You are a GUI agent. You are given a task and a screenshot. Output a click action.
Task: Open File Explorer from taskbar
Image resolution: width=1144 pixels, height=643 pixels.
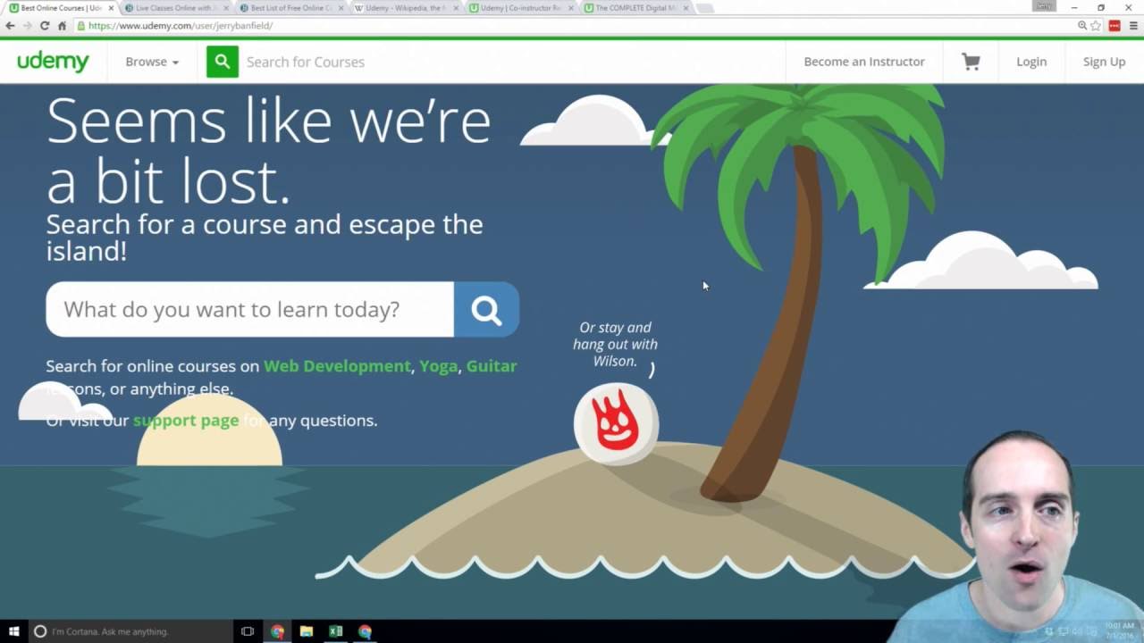(307, 631)
